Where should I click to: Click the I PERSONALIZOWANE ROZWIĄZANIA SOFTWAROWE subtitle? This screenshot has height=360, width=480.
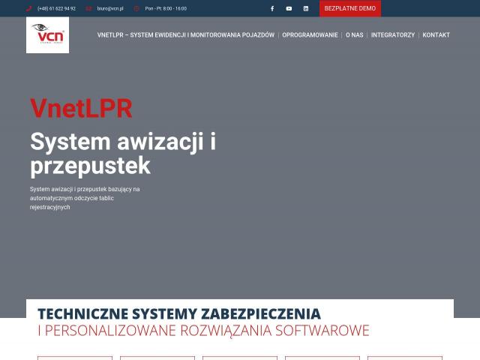click(x=203, y=331)
